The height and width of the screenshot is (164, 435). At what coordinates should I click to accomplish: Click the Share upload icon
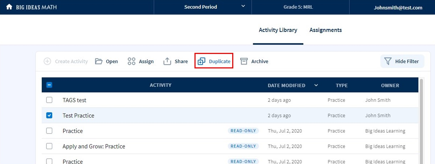[x=167, y=62]
